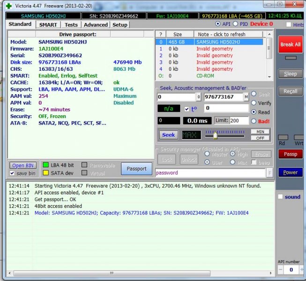The image size is (306, 281).
Task: Click the log scroll left arrow
Action: point(10,273)
